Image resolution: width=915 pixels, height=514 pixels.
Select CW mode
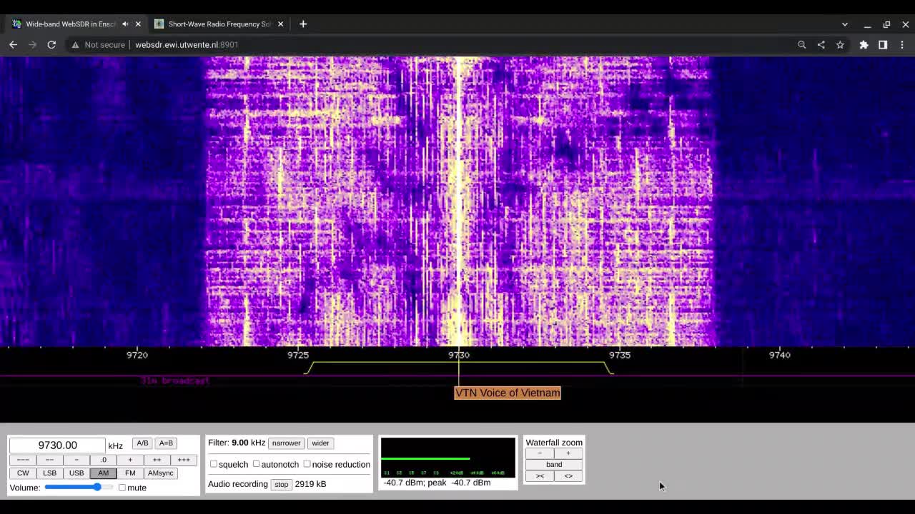23,473
